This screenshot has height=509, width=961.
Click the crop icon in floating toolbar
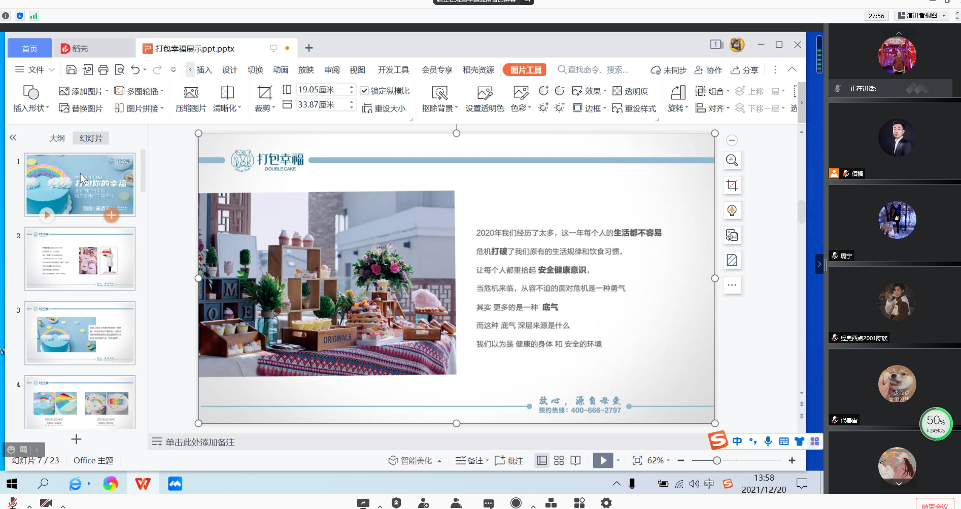click(x=732, y=186)
